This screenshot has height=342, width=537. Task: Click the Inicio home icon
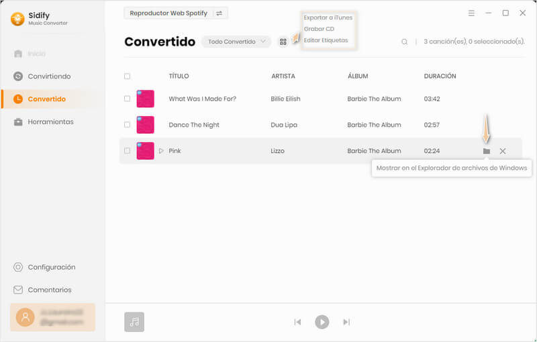[18, 54]
